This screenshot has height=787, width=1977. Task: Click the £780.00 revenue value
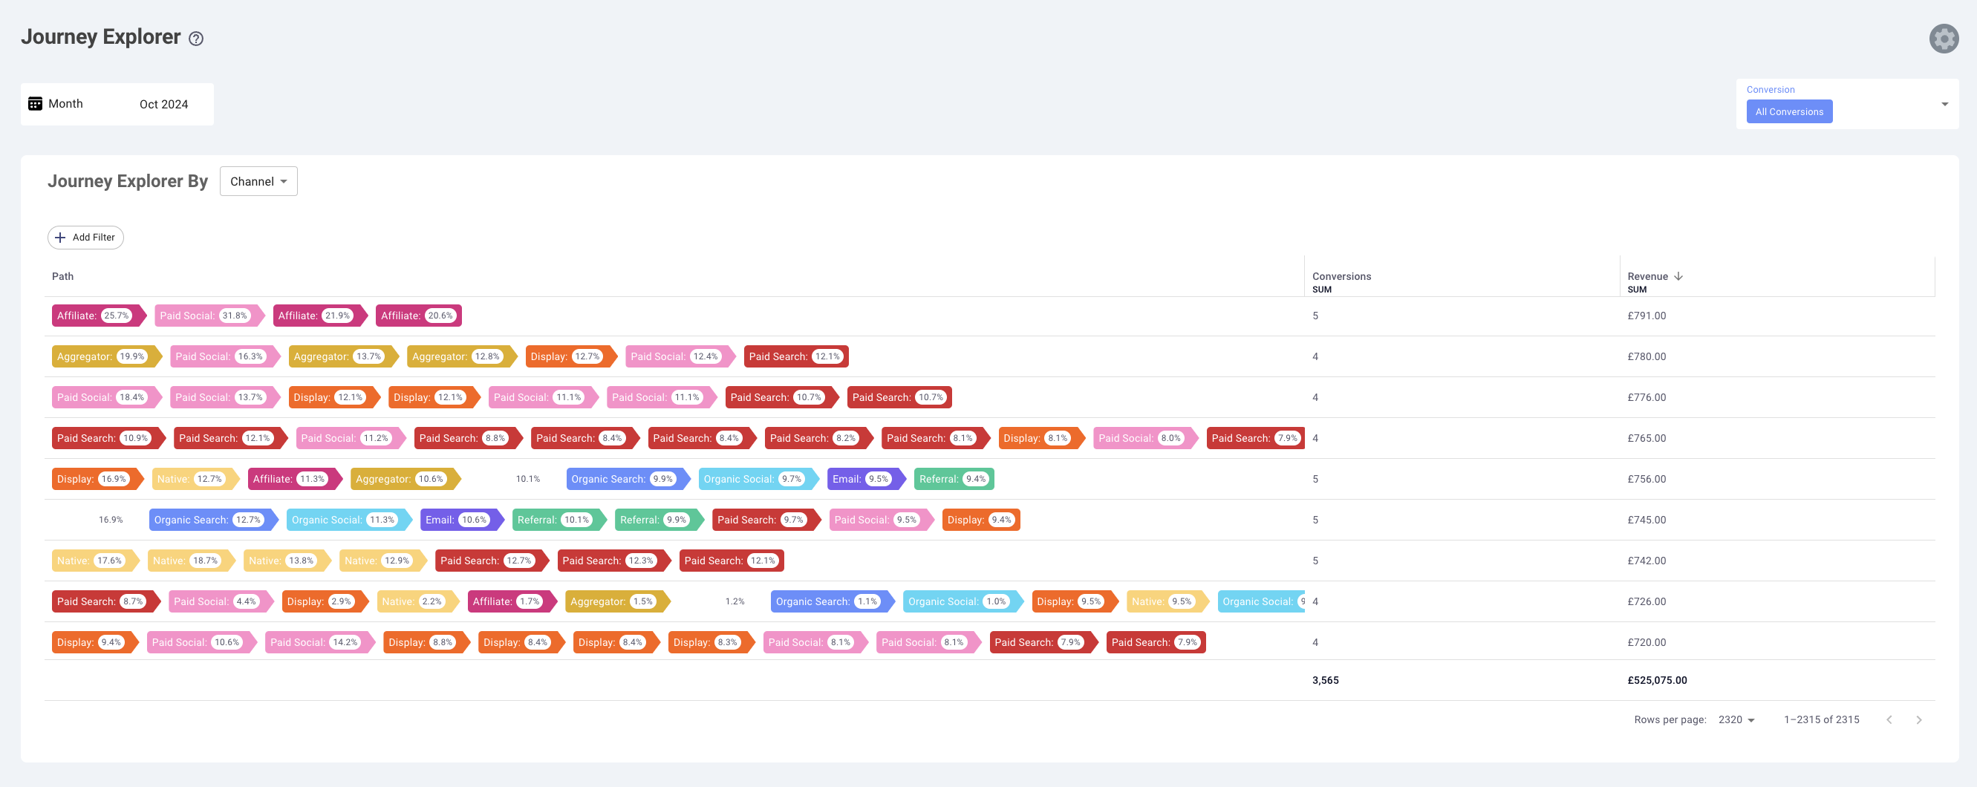click(x=1647, y=356)
